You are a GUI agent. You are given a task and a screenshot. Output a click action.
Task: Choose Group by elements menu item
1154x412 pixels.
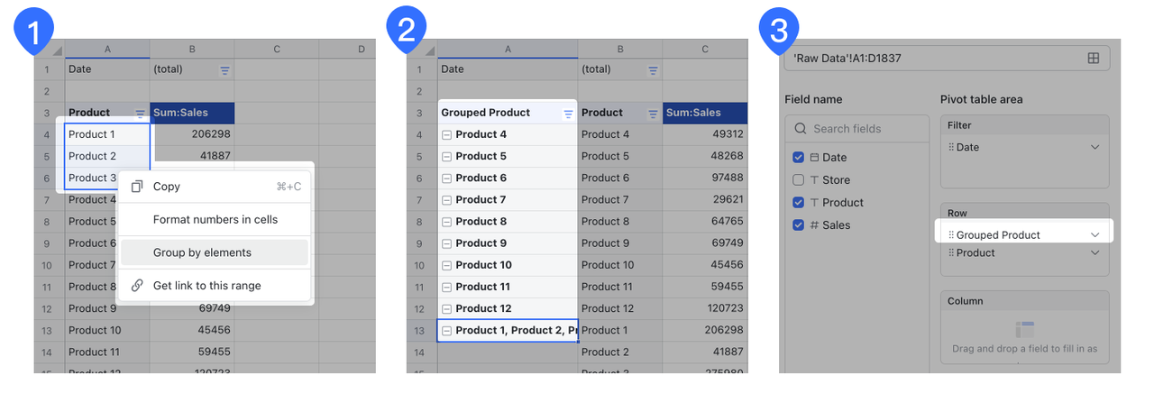click(202, 252)
